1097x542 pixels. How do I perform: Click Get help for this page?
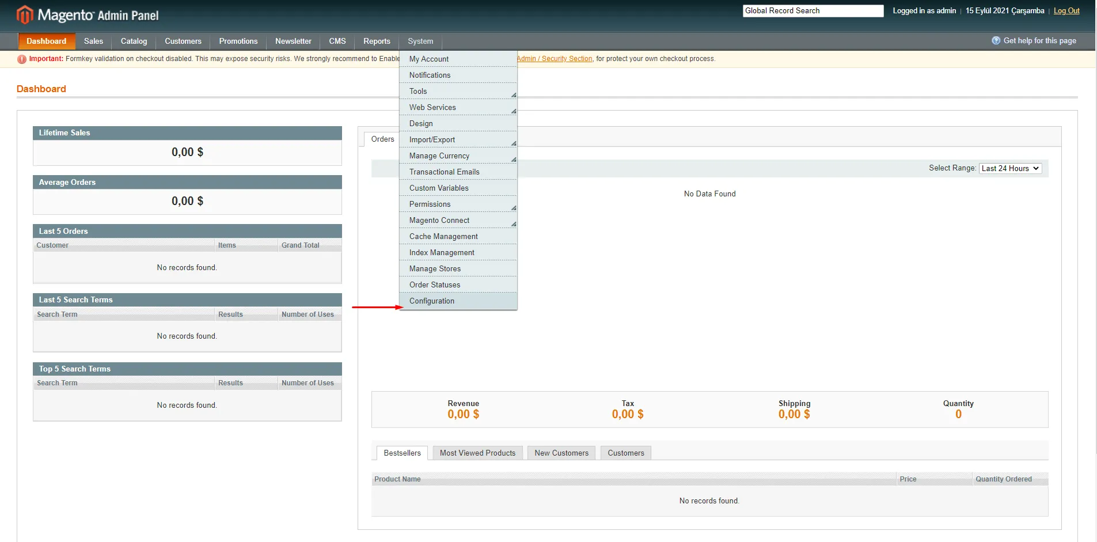tap(1039, 41)
